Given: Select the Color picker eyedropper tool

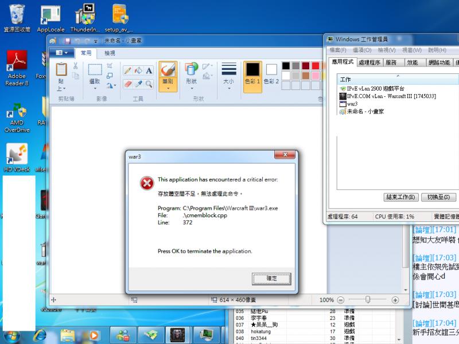Looking at the screenshot, I should (138, 83).
